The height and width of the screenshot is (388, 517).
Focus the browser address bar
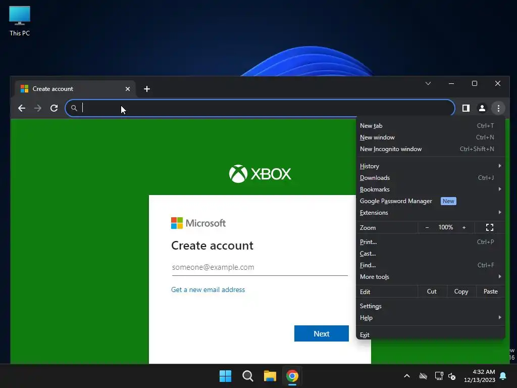point(260,108)
